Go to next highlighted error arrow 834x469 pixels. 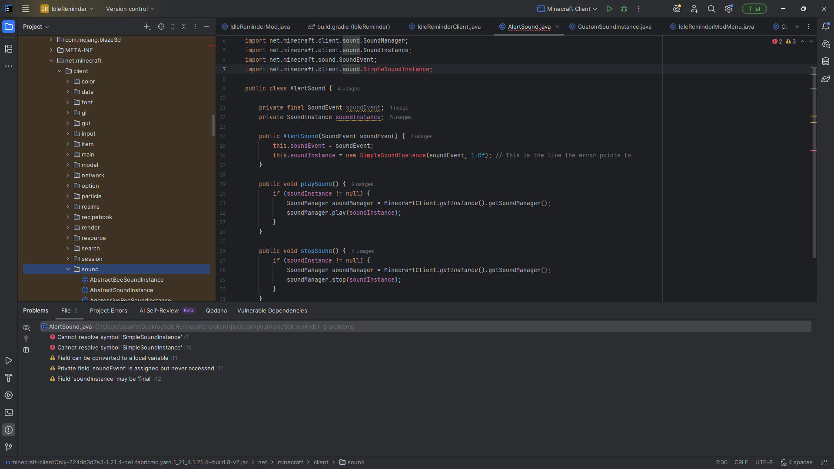(811, 41)
